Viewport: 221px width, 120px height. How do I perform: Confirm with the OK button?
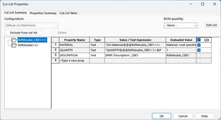tap(162, 116)
